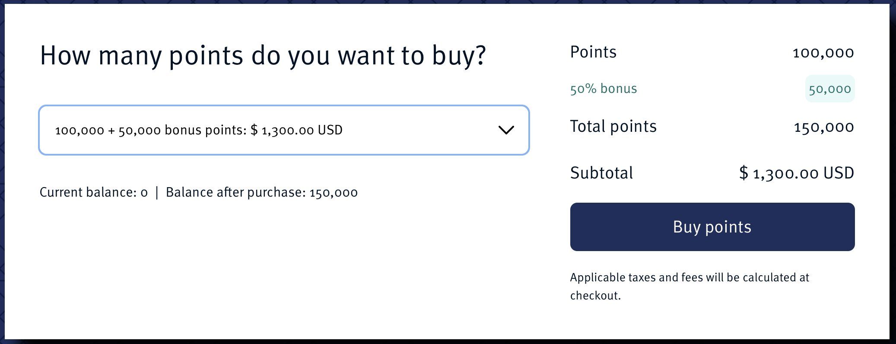Click the dropdown chevron arrow

pos(506,130)
